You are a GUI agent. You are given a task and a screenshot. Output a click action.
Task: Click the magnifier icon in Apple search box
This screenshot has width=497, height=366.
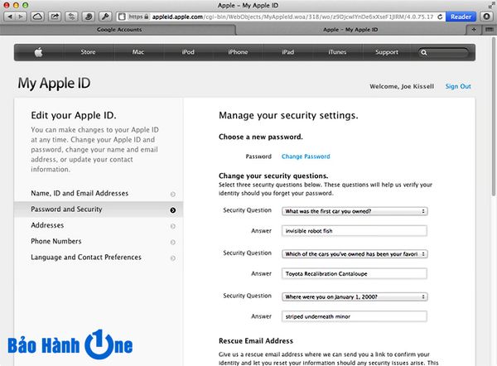pos(424,52)
